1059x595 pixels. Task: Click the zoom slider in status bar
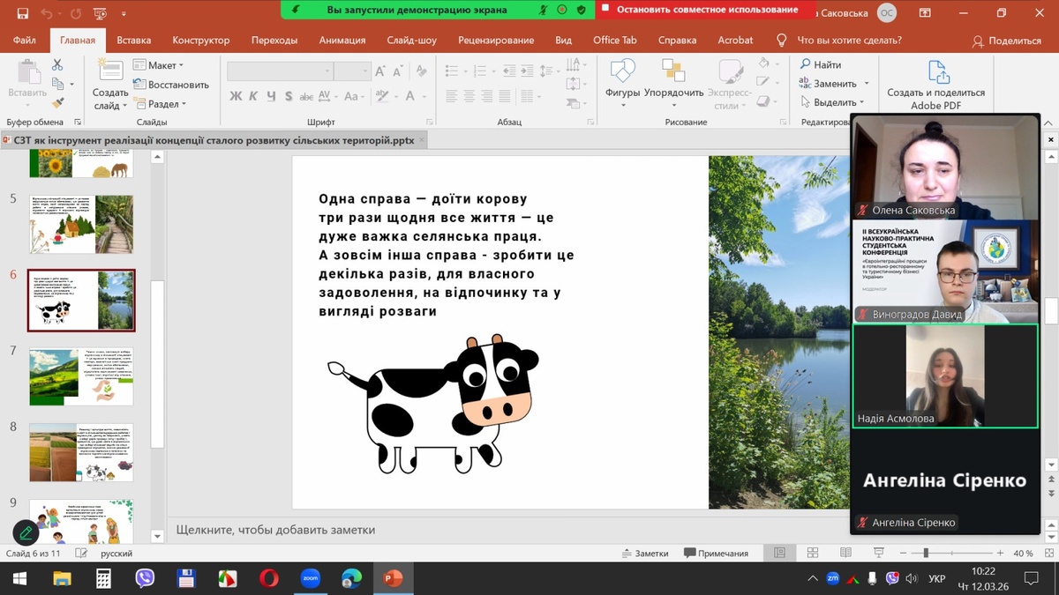pos(926,553)
